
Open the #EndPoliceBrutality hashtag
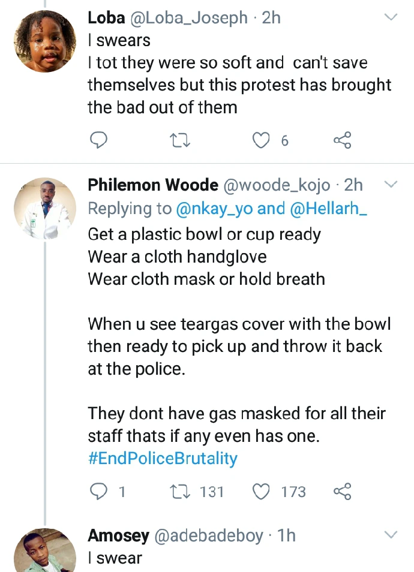[x=163, y=459]
